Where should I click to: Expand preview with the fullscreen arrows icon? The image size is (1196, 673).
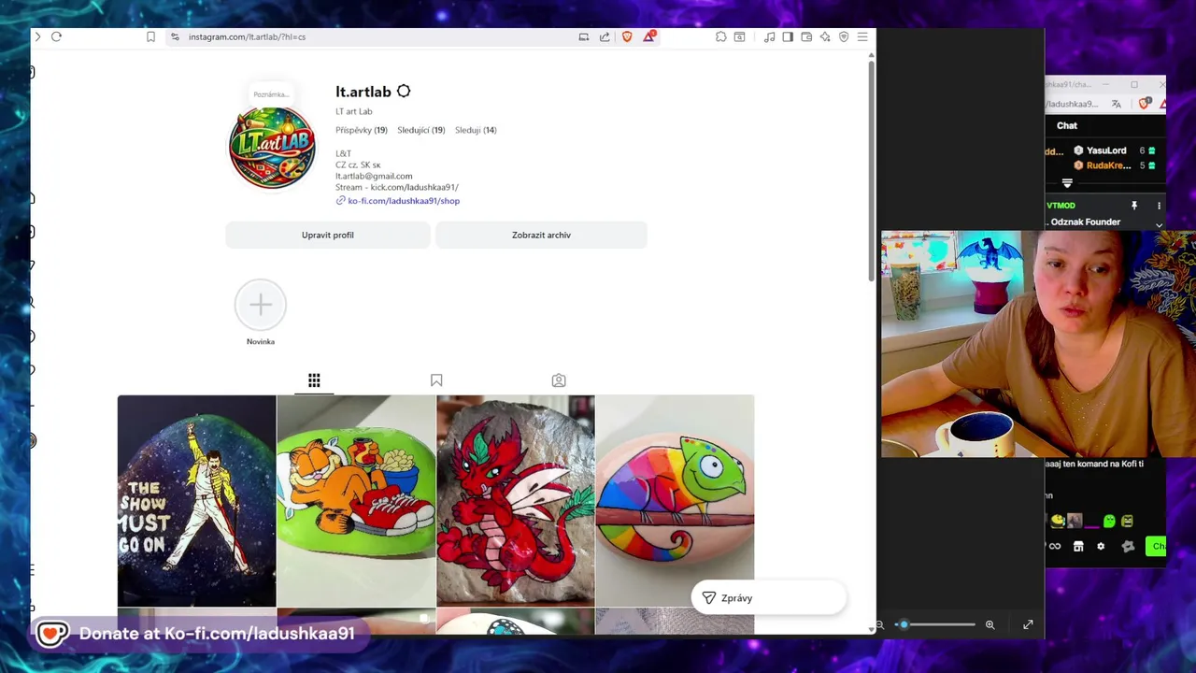(1028, 624)
